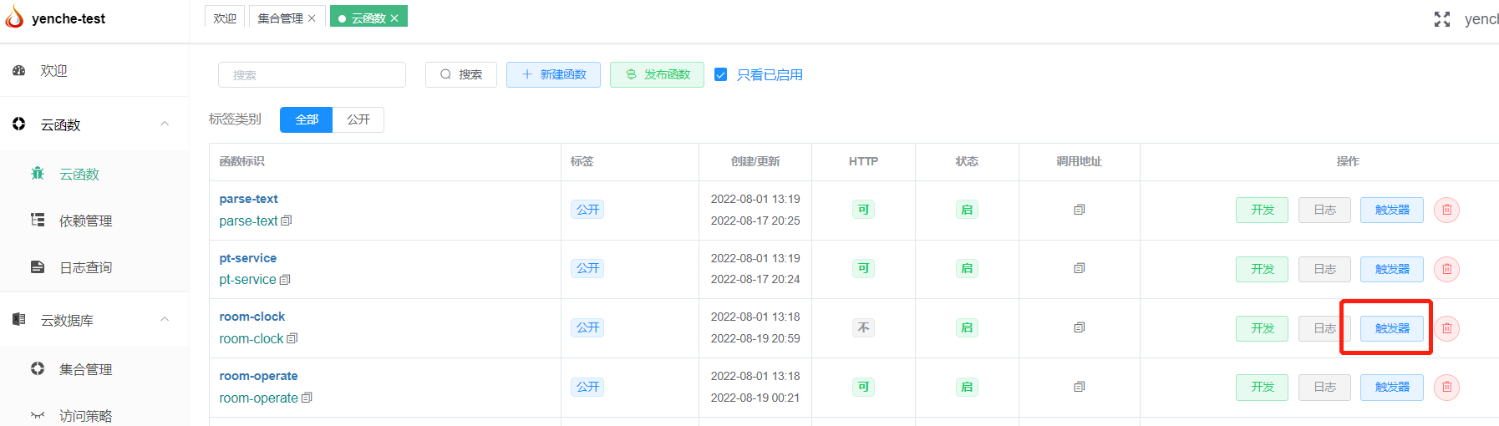
Task: Collapse the 云函数 sidebar section
Action: point(165,124)
